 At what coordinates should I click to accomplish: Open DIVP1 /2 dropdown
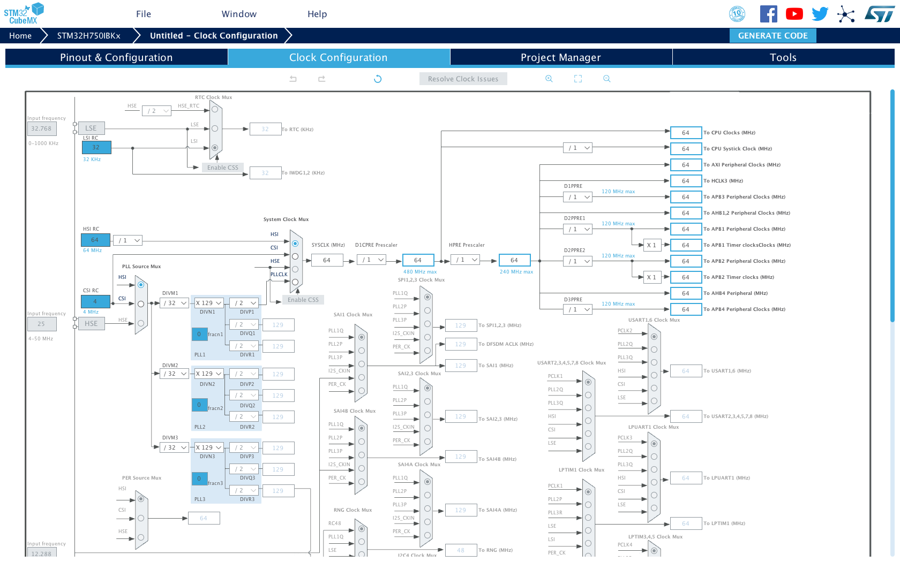tap(244, 303)
